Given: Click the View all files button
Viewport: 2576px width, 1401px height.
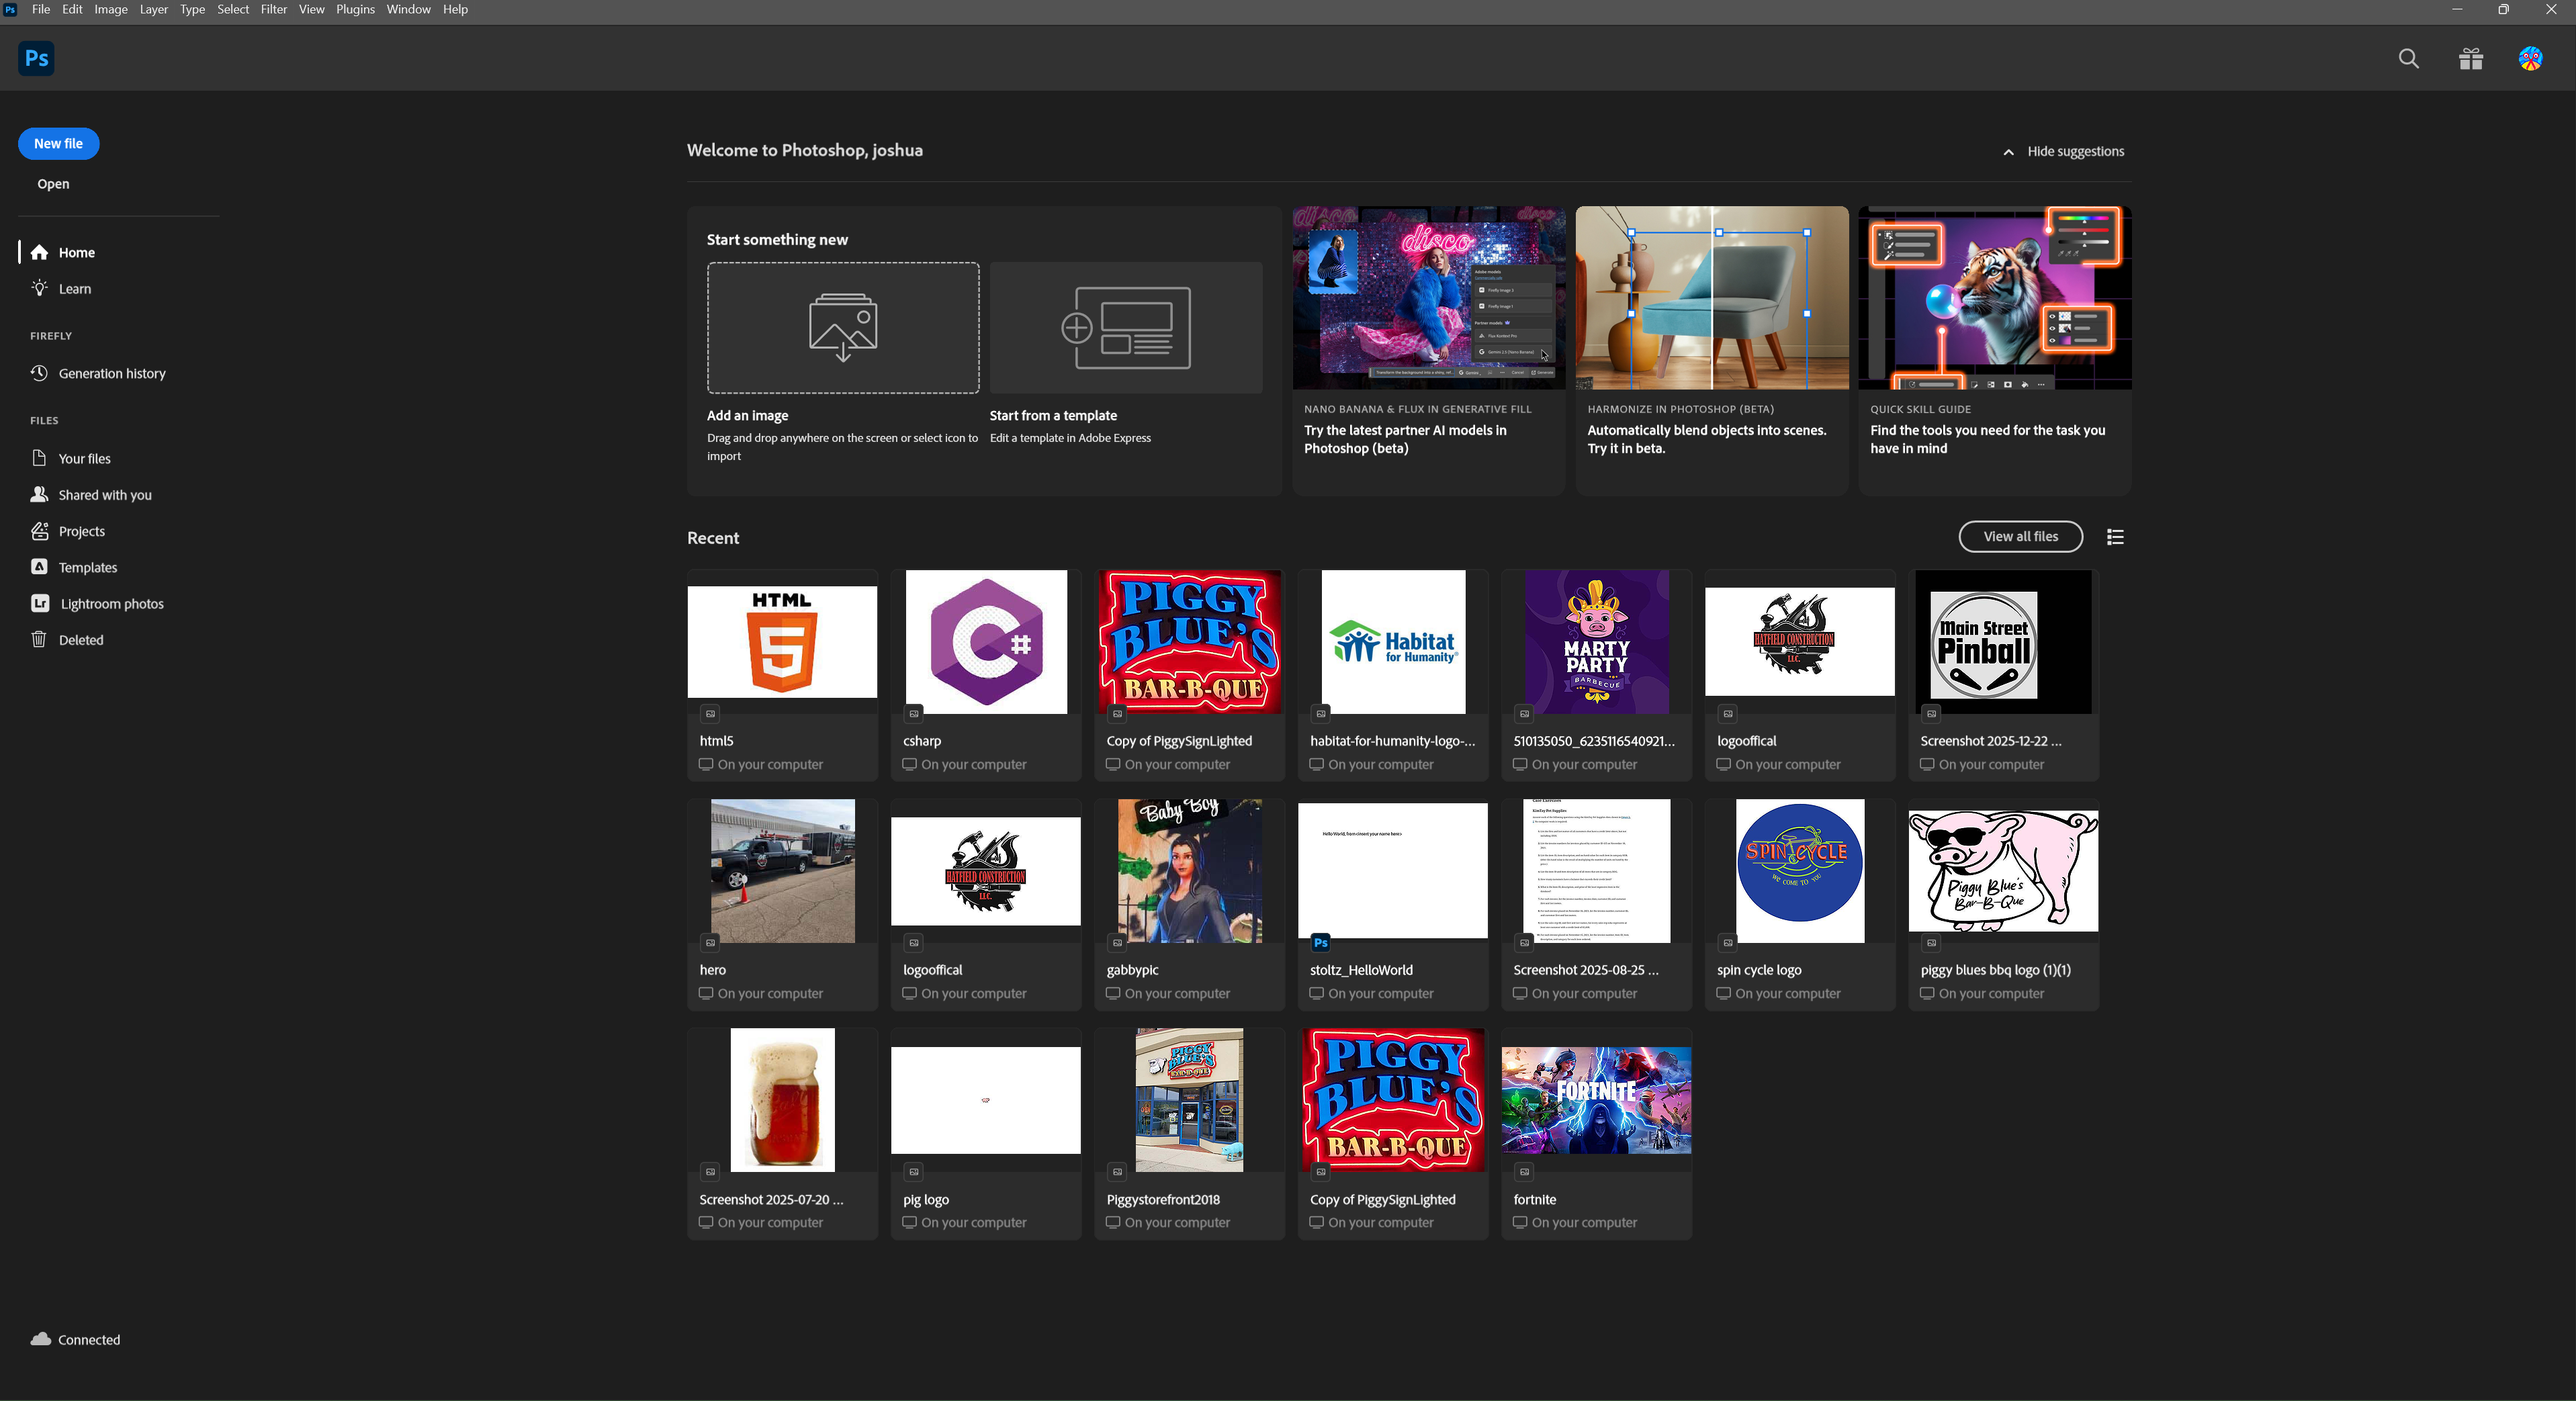Looking at the screenshot, I should (x=2021, y=536).
